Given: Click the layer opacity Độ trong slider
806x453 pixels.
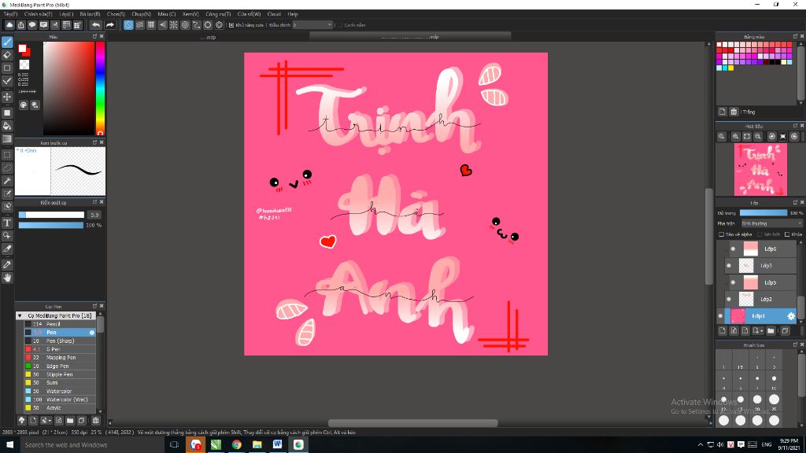Looking at the screenshot, I should [x=763, y=212].
